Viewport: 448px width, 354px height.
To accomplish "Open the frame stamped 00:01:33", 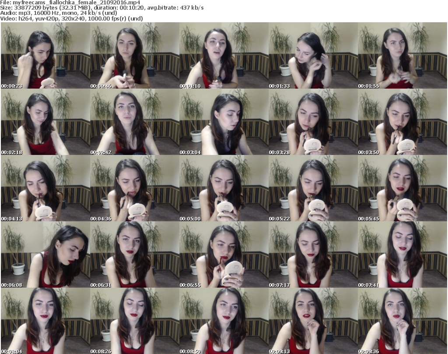I will tap(313, 55).
